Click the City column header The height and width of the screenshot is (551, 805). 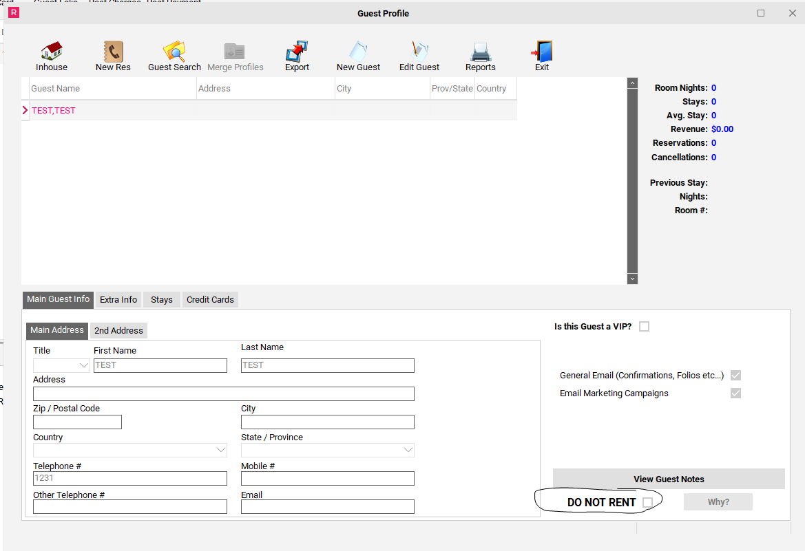(x=382, y=88)
